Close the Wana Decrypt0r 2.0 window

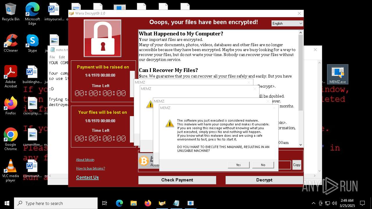tap(299, 13)
